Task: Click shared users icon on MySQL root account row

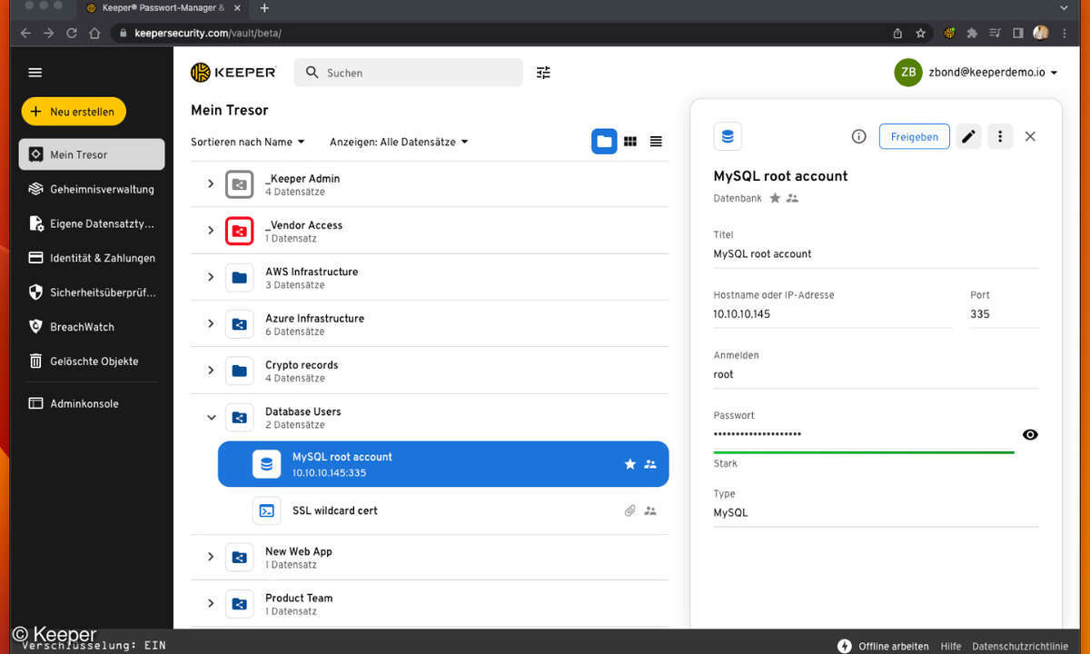Action: point(650,464)
